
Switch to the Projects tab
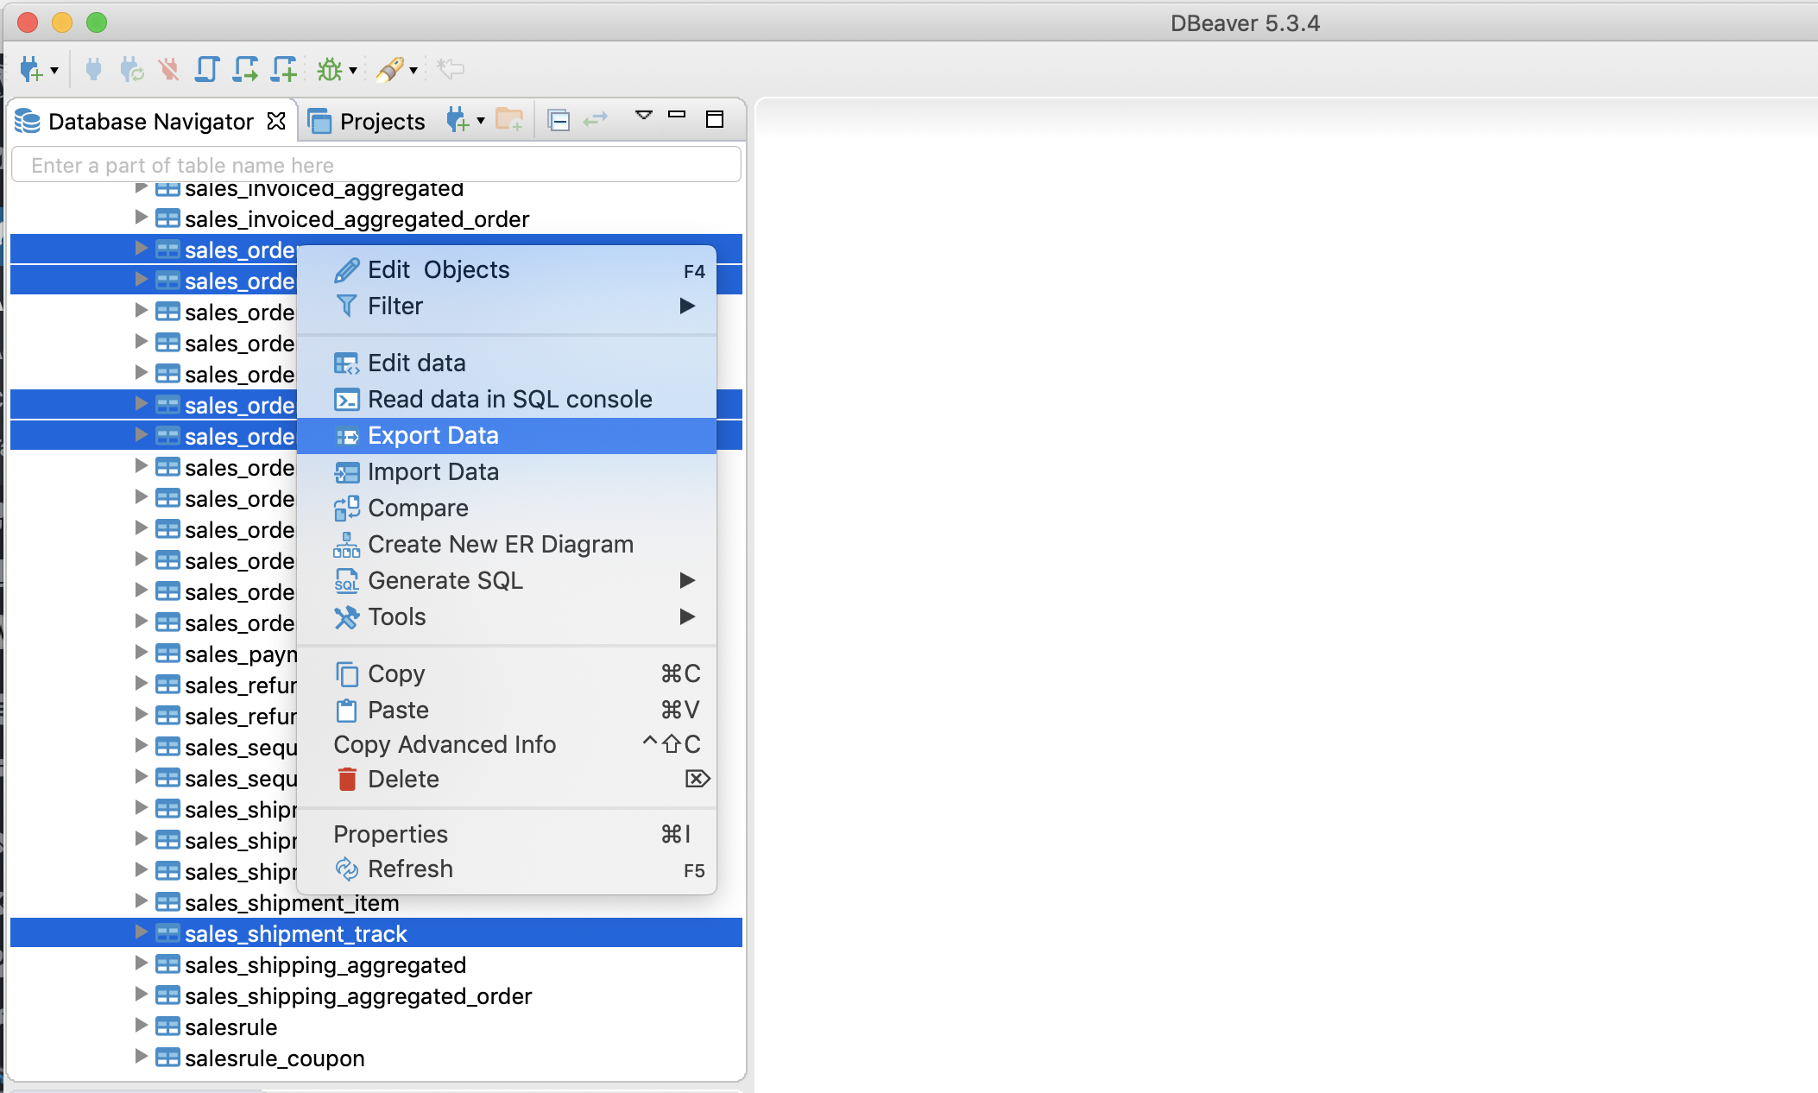click(x=367, y=122)
